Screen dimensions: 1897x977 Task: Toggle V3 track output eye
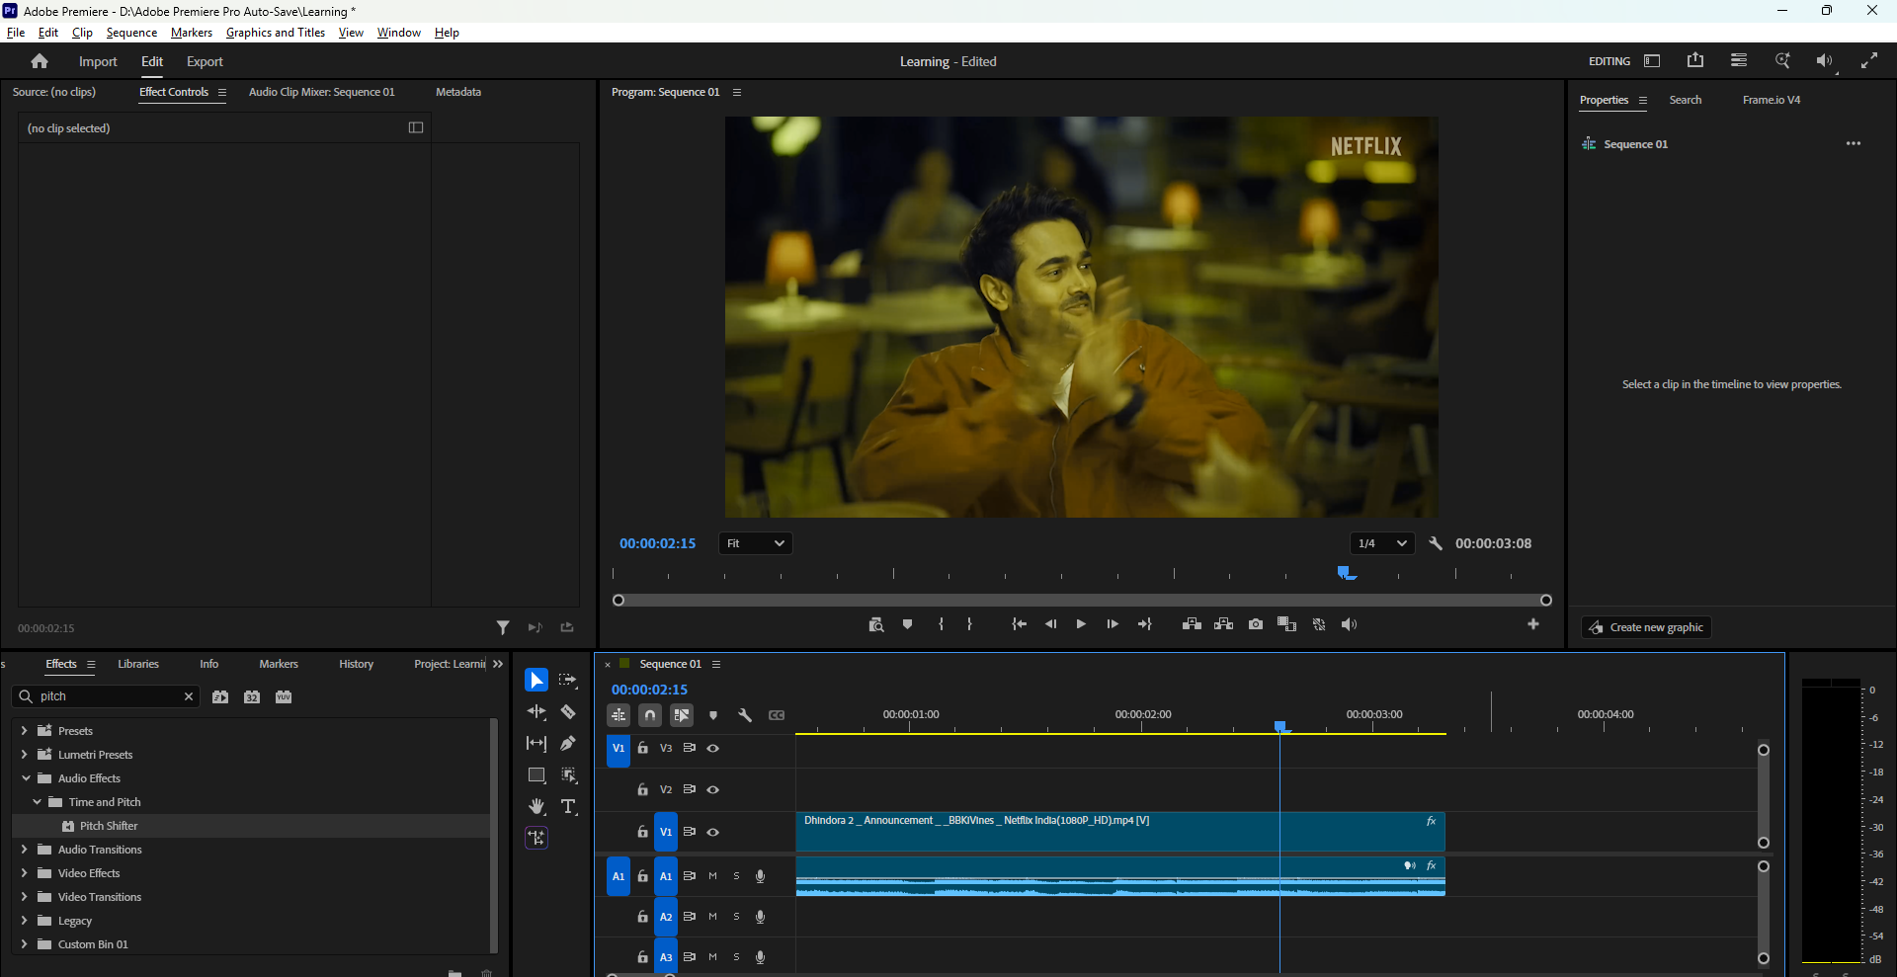[x=713, y=749]
